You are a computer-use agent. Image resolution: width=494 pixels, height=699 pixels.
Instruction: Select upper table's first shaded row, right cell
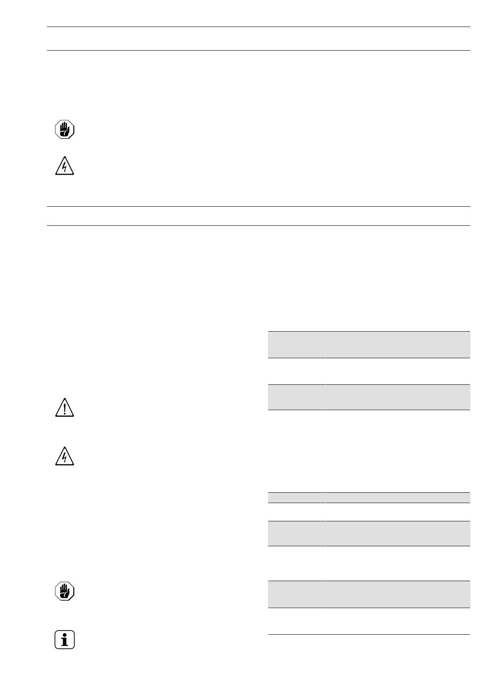point(398,345)
